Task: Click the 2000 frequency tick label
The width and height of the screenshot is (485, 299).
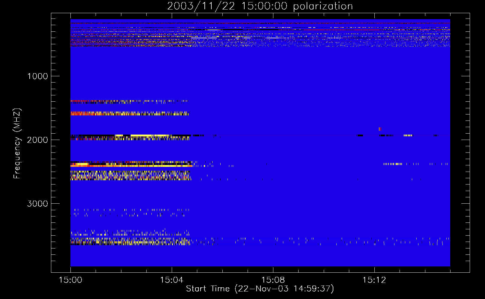Action: 37,140
